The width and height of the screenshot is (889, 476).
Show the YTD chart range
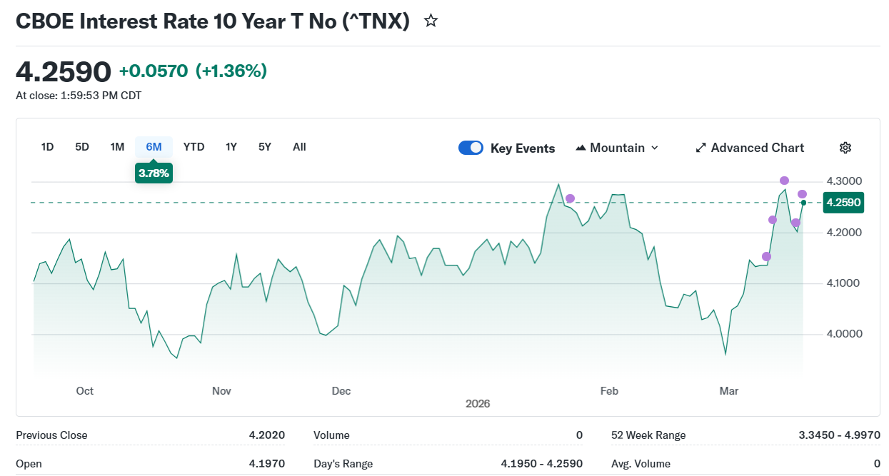click(x=194, y=147)
